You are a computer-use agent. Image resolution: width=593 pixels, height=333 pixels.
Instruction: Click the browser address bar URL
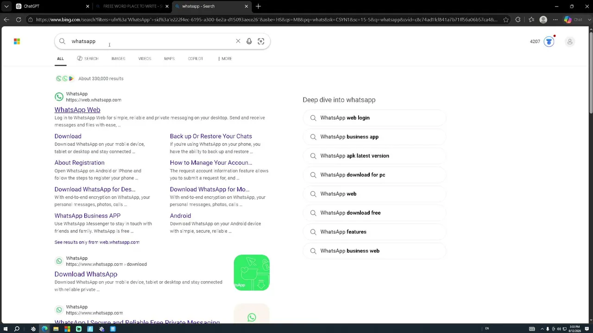coord(266,19)
